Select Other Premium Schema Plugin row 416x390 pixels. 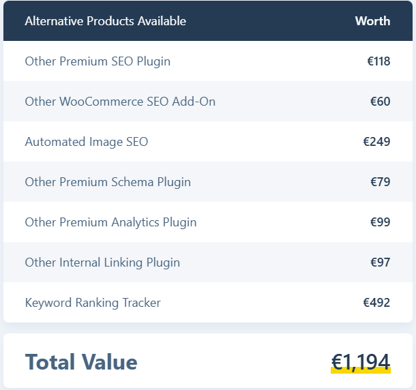click(x=208, y=182)
